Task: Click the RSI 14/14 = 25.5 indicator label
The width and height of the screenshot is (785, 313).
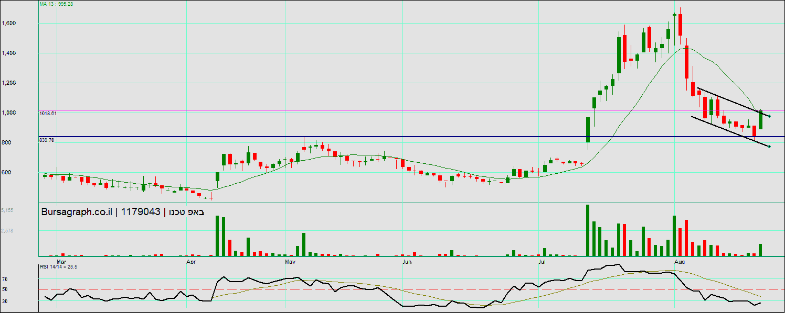Action: point(59,267)
